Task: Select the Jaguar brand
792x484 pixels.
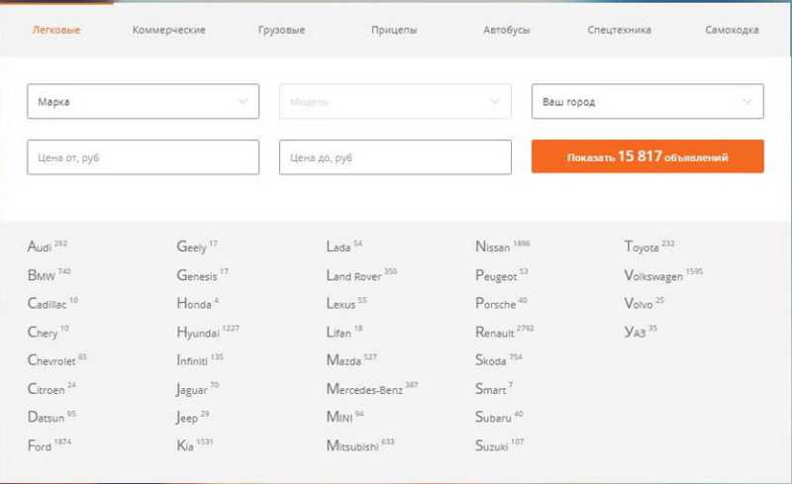Action: coord(192,390)
